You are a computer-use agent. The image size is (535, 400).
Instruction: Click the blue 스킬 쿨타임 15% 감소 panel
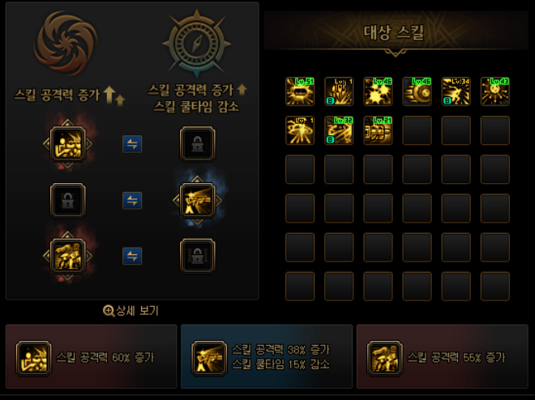(267, 356)
